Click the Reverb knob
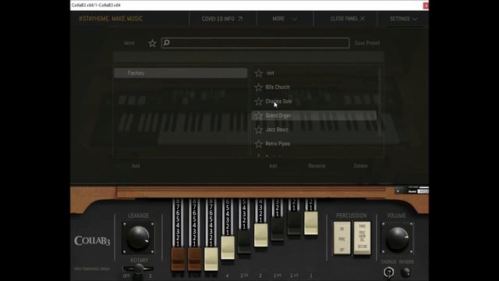Image resolution: width=499 pixels, height=281 pixels. click(x=405, y=272)
